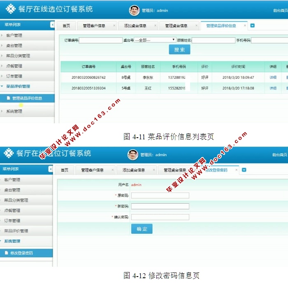The height and width of the screenshot is (293, 288).
Task: Expand 菜品评价管理 in the bottom sidebar
Action: coord(26,231)
